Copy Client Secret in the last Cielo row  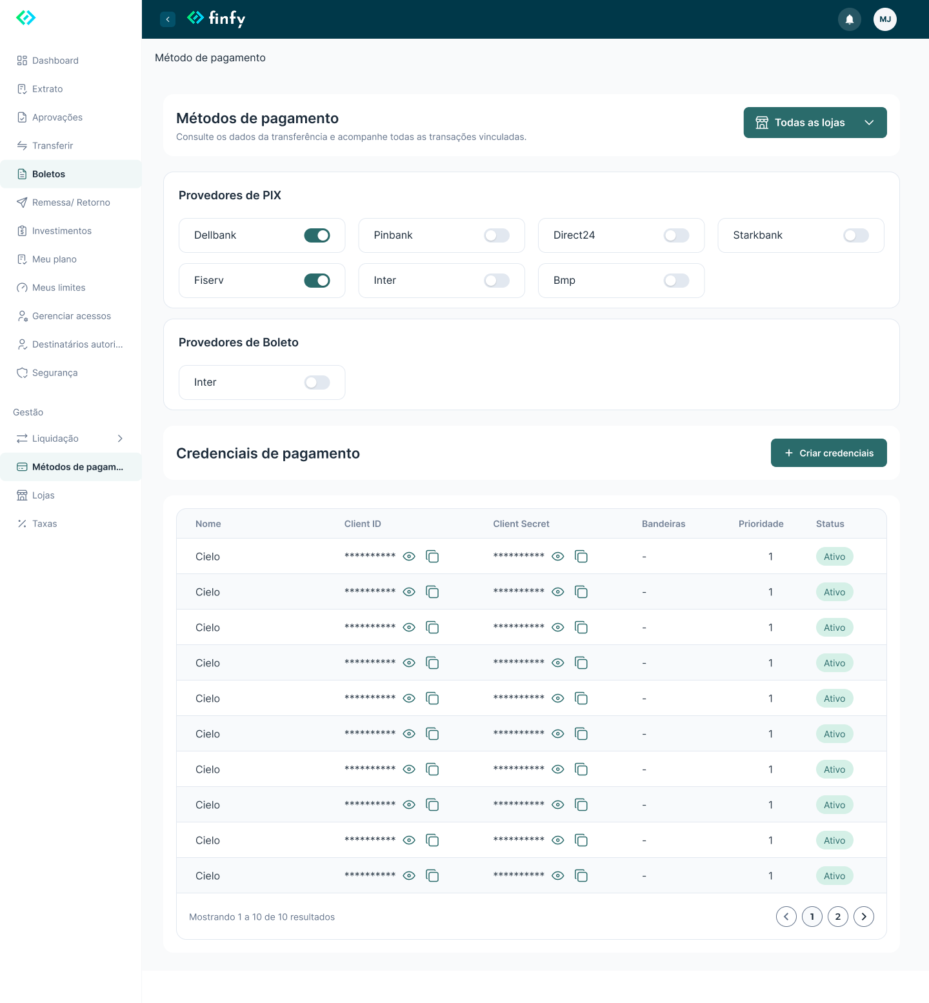581,876
